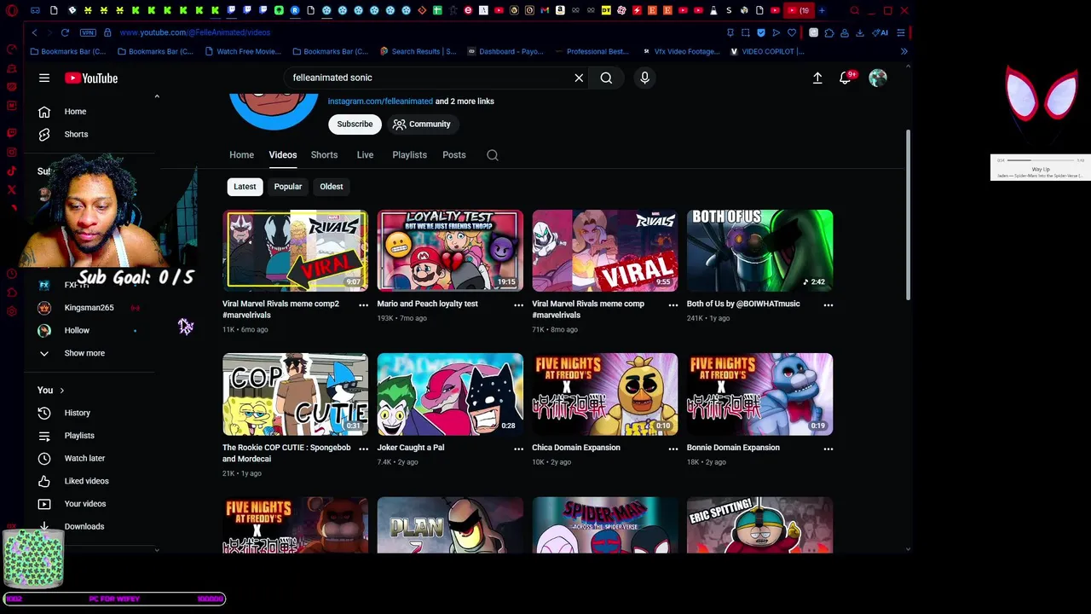The width and height of the screenshot is (1091, 614).
Task: Open Instagram in the browser sidebar
Action: tap(11, 152)
